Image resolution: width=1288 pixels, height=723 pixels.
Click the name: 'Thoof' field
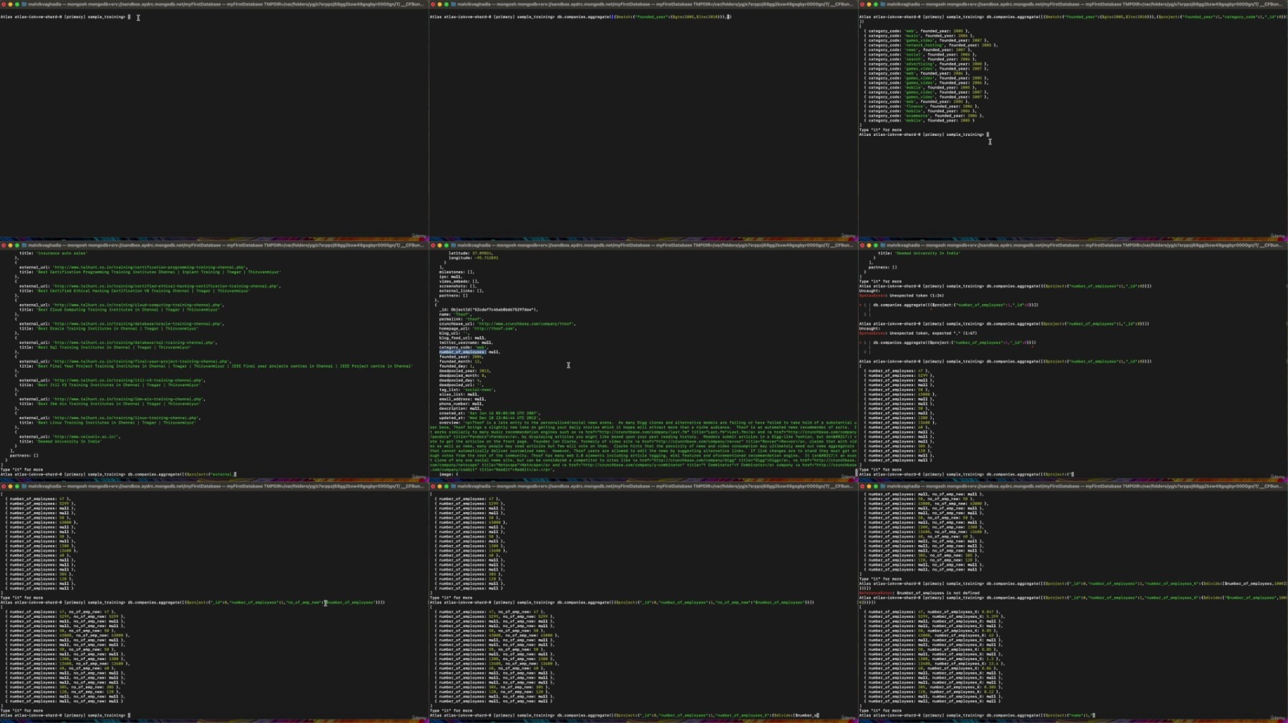456,314
